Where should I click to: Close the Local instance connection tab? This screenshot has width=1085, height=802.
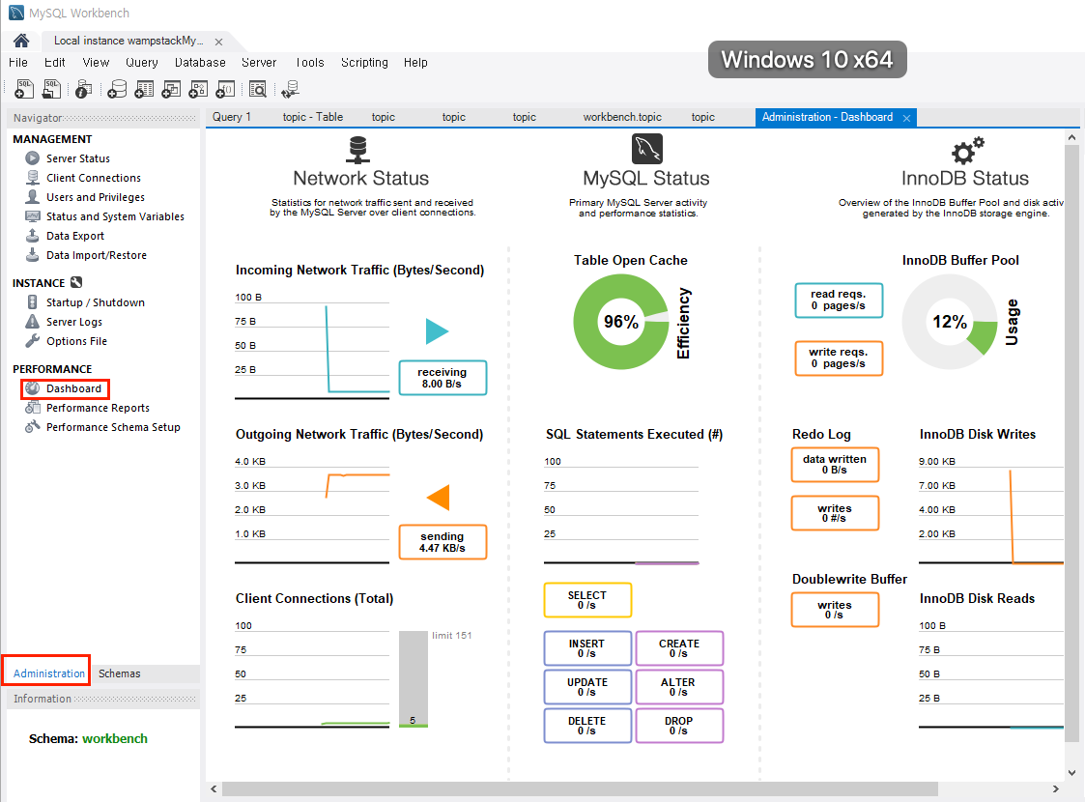218,43
